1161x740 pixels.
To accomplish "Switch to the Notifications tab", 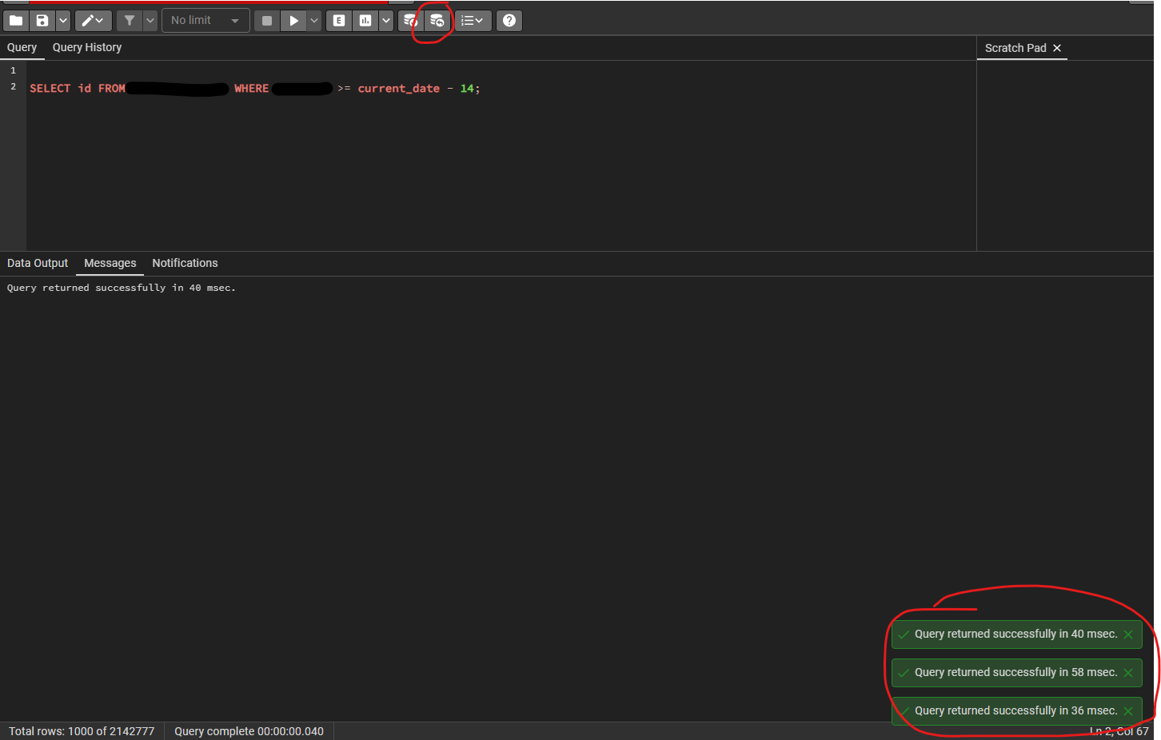I will pos(185,264).
